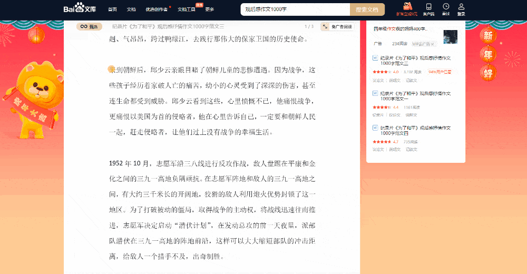Click the Word icon beside 范文一

click(375, 93)
